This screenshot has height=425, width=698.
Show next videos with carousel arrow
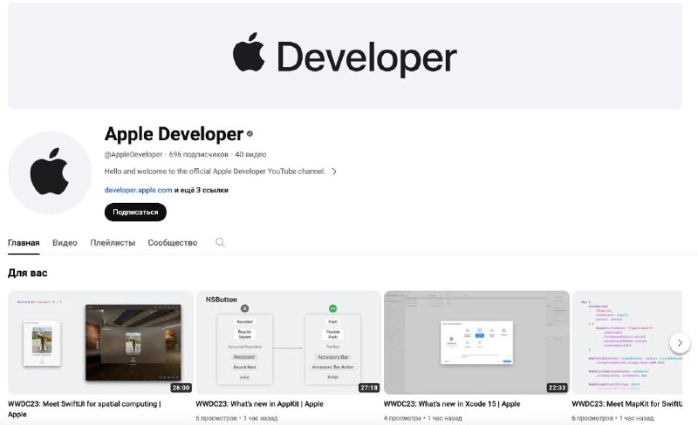(680, 343)
